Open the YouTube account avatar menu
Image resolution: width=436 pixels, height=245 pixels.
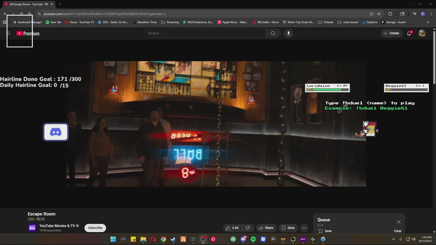(422, 33)
